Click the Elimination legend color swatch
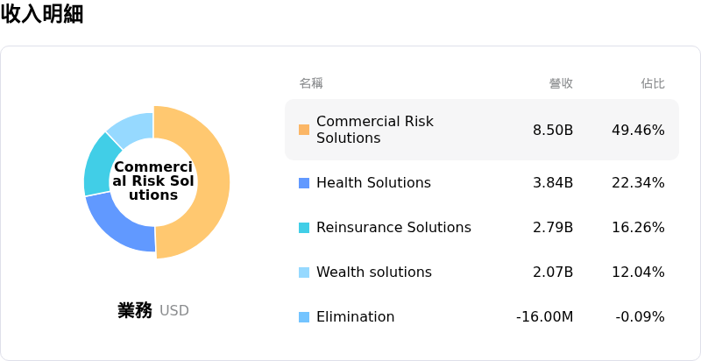701x361 pixels. 304,317
